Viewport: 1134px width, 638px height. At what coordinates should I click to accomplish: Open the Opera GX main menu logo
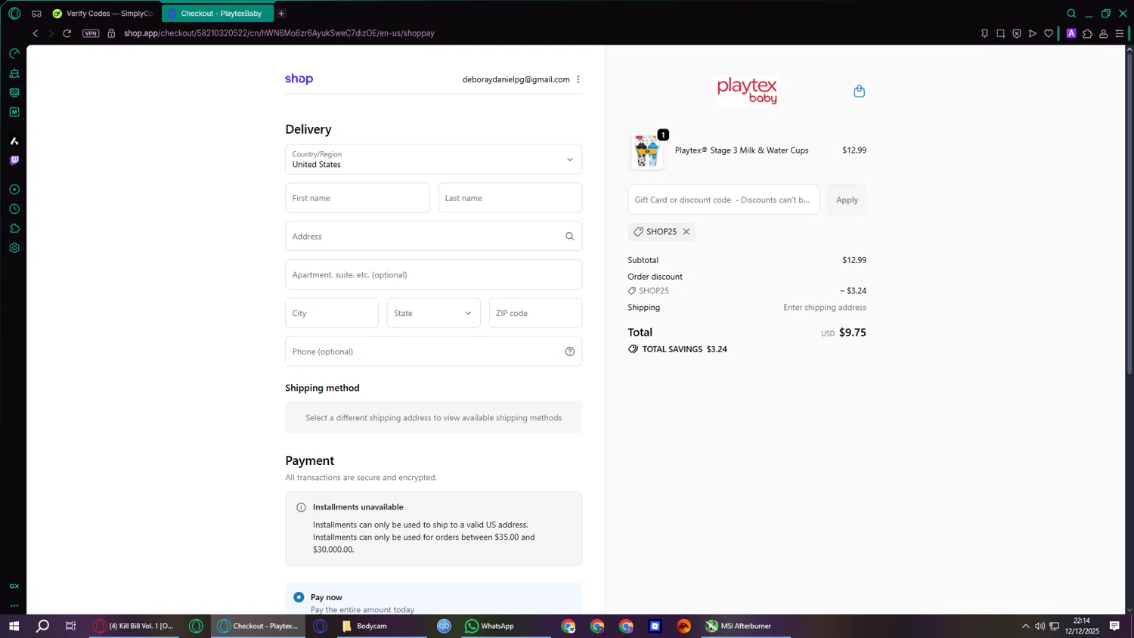point(14,14)
